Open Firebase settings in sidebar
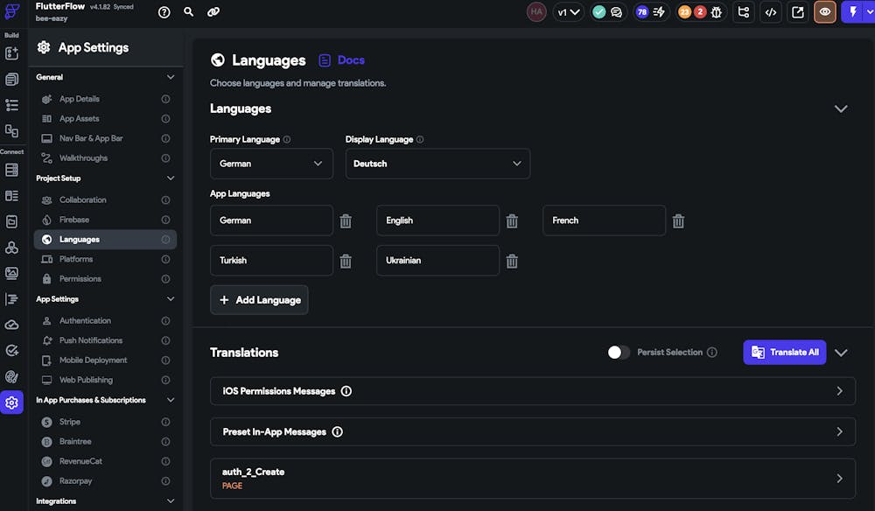 point(74,220)
